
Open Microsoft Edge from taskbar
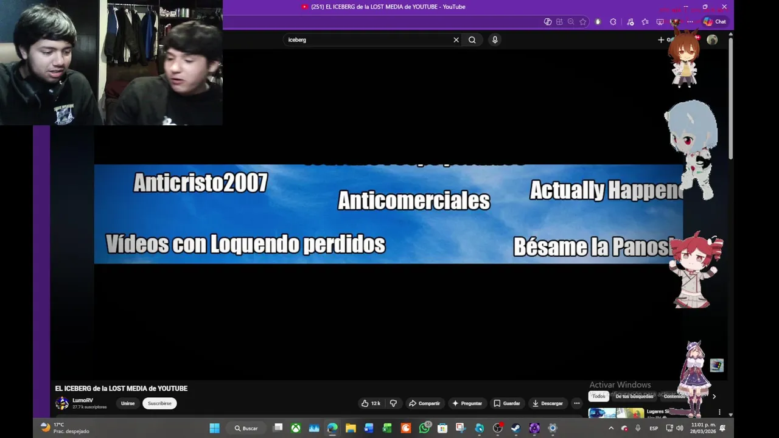332,428
